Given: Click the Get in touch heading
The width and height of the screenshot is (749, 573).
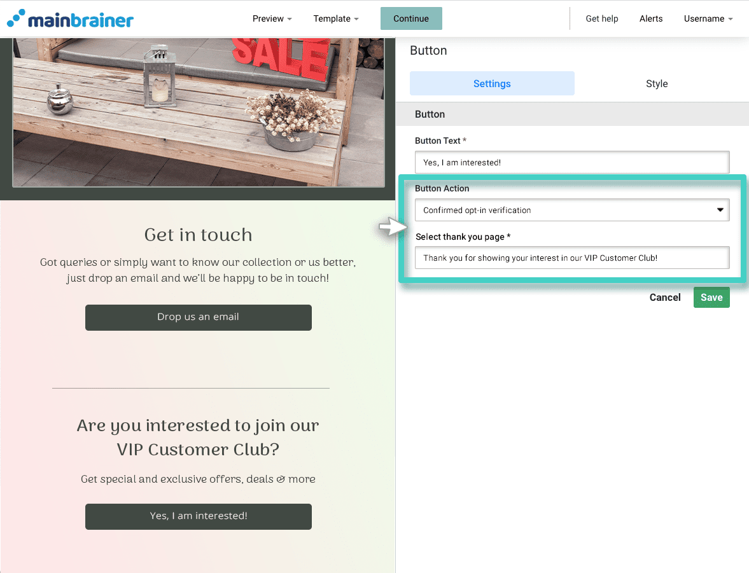Looking at the screenshot, I should tap(199, 235).
